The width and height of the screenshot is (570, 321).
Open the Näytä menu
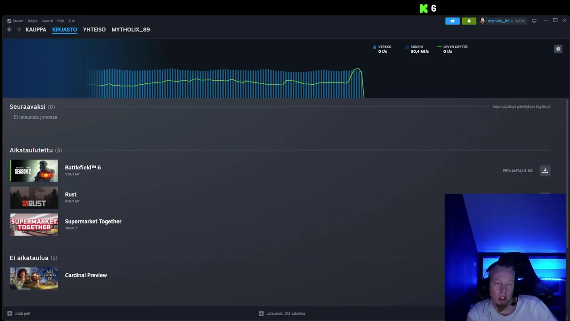(33, 21)
